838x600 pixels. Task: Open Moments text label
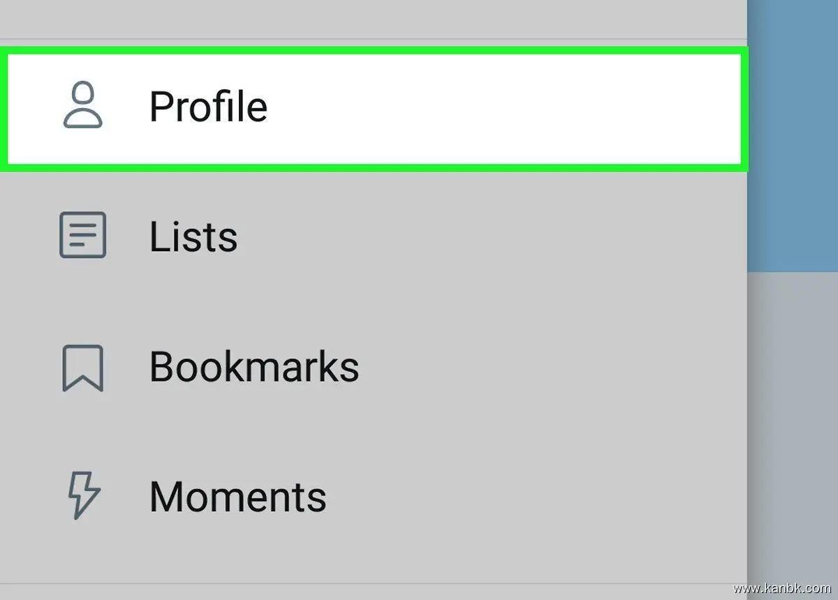[237, 497]
